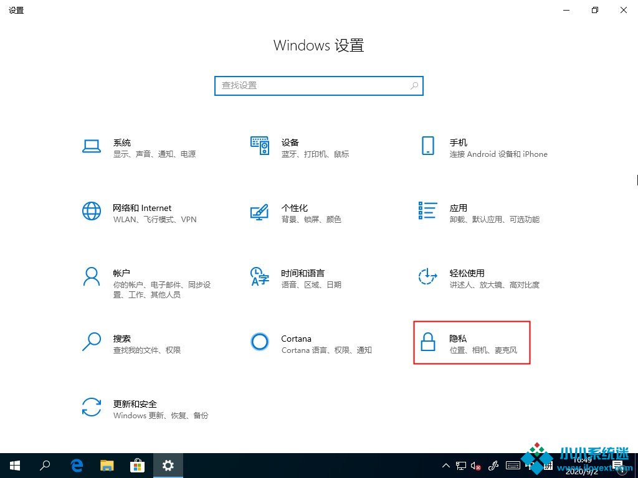This screenshot has height=478, width=638.
Task: Click the Settings gear taskbar icon
Action: click(x=168, y=466)
